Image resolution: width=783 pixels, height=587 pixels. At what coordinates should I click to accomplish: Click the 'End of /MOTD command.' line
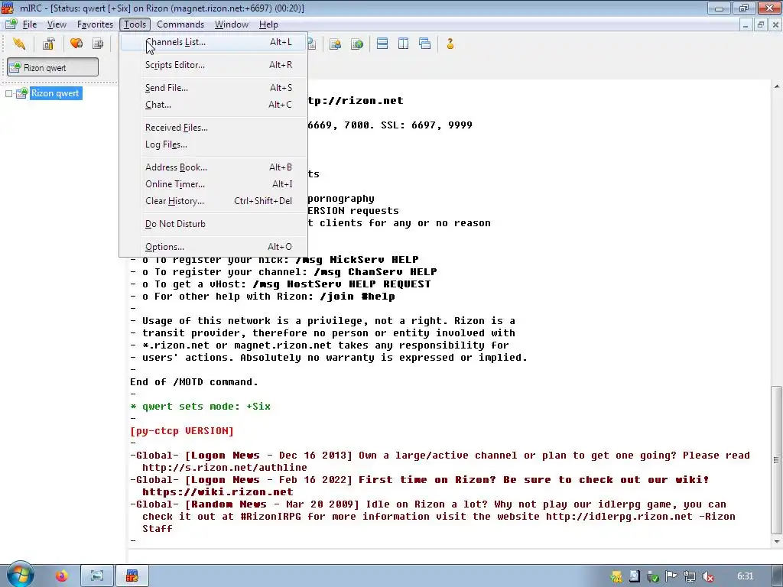click(x=193, y=382)
